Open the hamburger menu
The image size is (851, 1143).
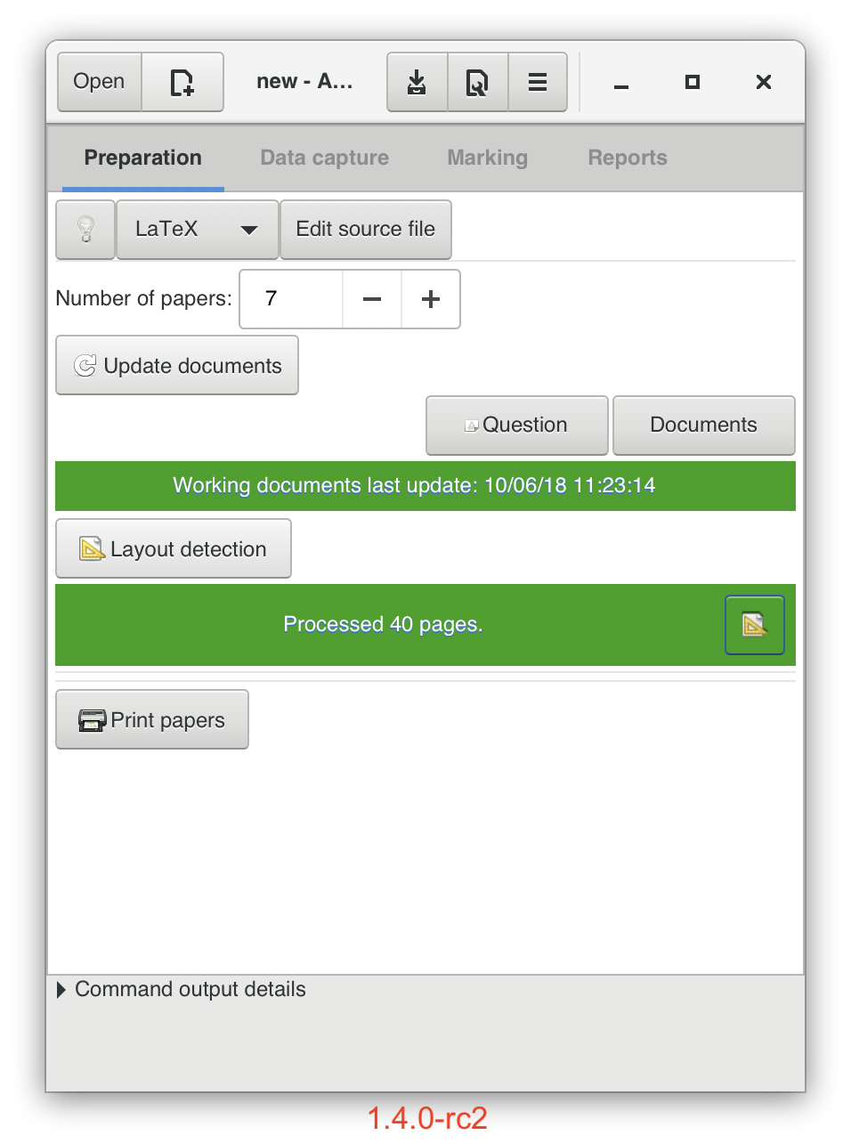click(x=538, y=82)
